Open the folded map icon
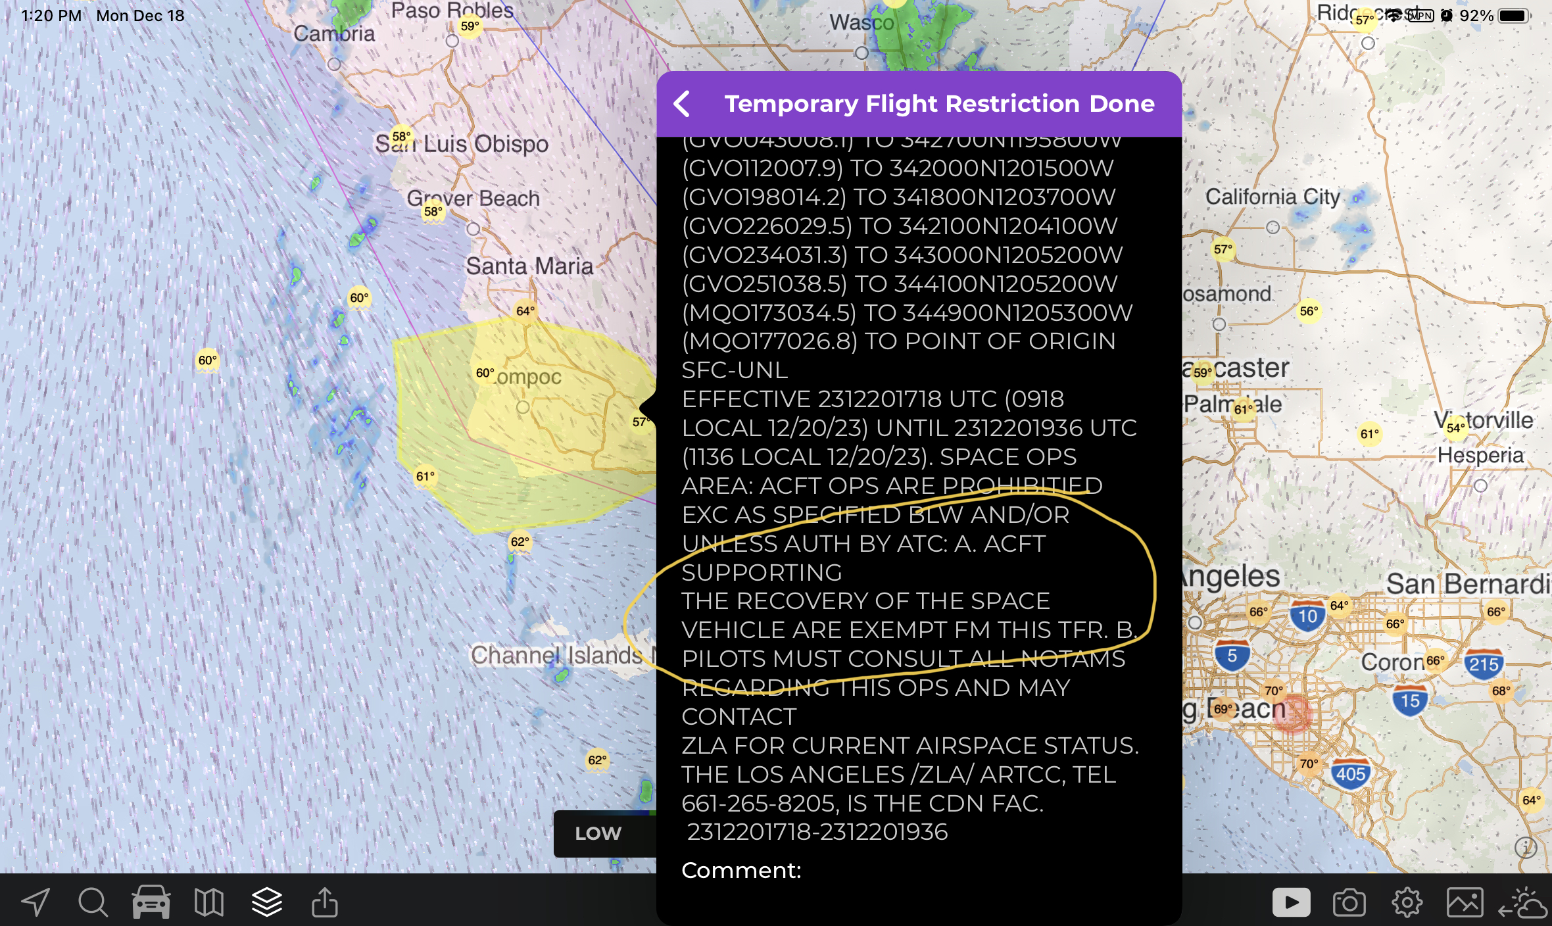The image size is (1552, 926). (209, 902)
